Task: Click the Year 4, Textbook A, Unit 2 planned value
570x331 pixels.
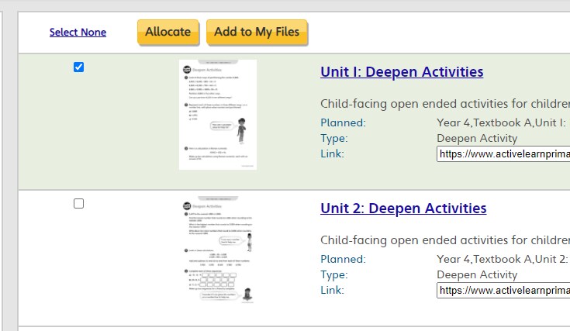Action: tap(502, 259)
